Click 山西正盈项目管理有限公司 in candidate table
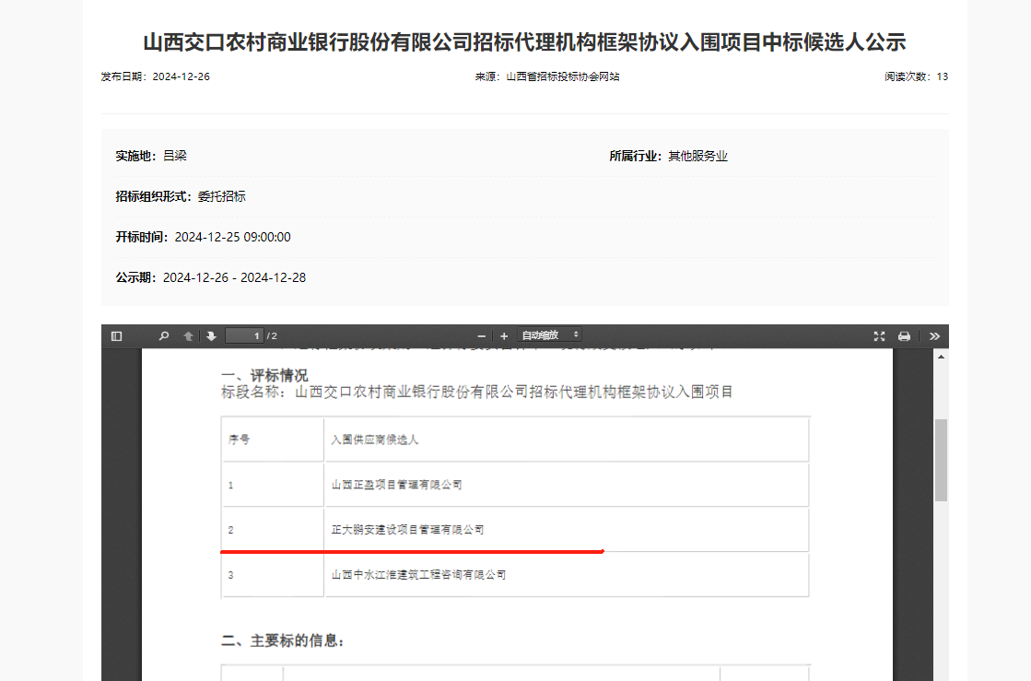The height and width of the screenshot is (681, 1031). (x=396, y=485)
